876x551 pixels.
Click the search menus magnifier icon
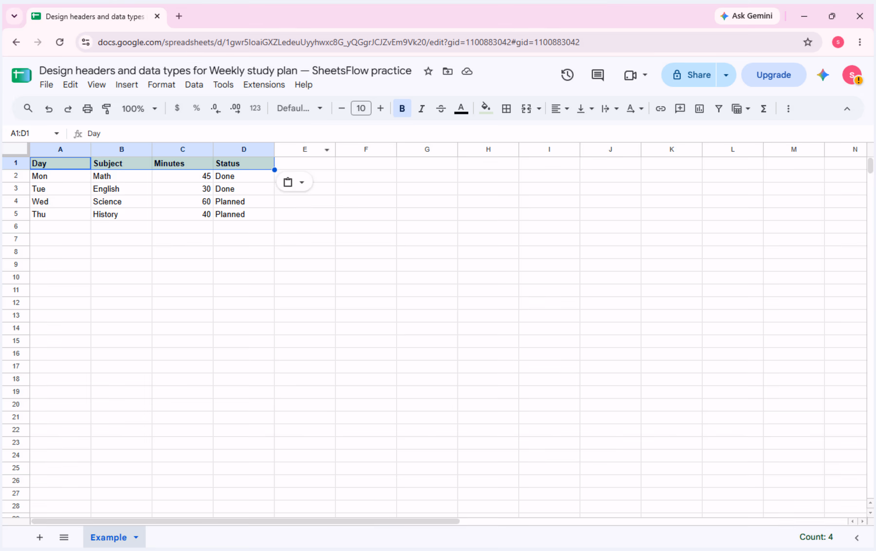pyautogui.click(x=28, y=108)
